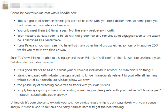Image resolution: width=164 pixels, height=110 pixels.
Task: Click the commenter's avatar thumbnail
Action: coord(5,5)
